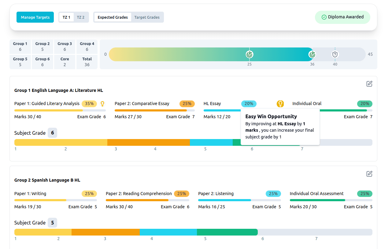Open the Total 36 score tile

point(87,62)
